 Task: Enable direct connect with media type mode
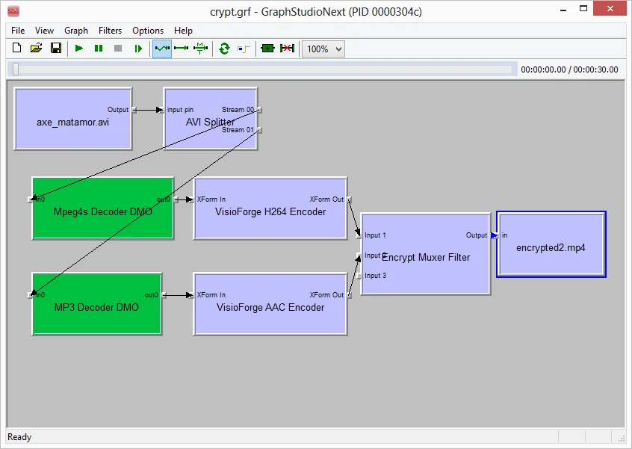pos(199,48)
